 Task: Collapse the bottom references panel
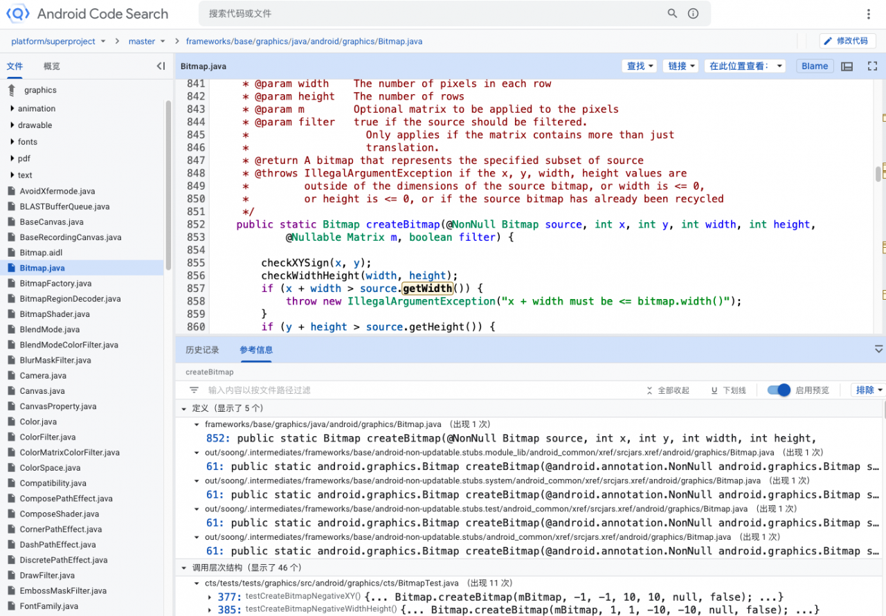[878, 350]
